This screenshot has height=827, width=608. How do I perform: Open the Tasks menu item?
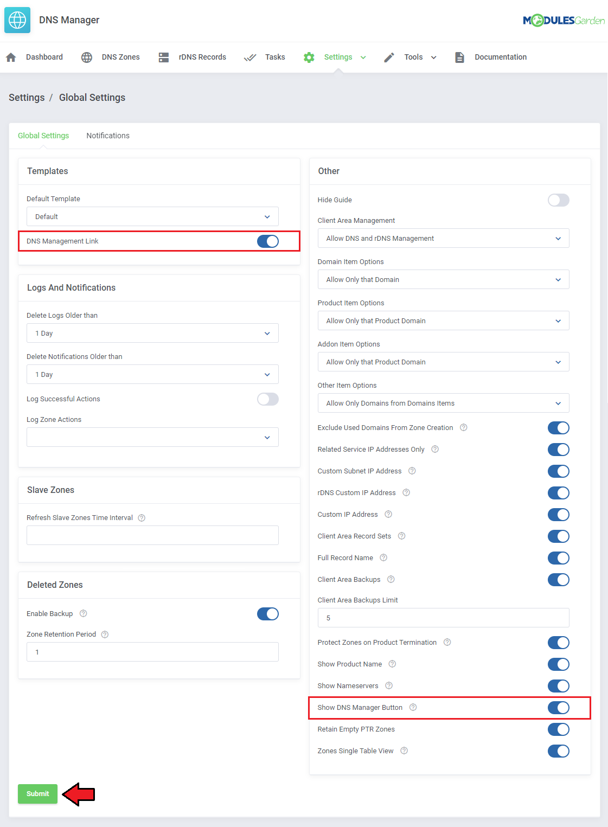pyautogui.click(x=275, y=57)
